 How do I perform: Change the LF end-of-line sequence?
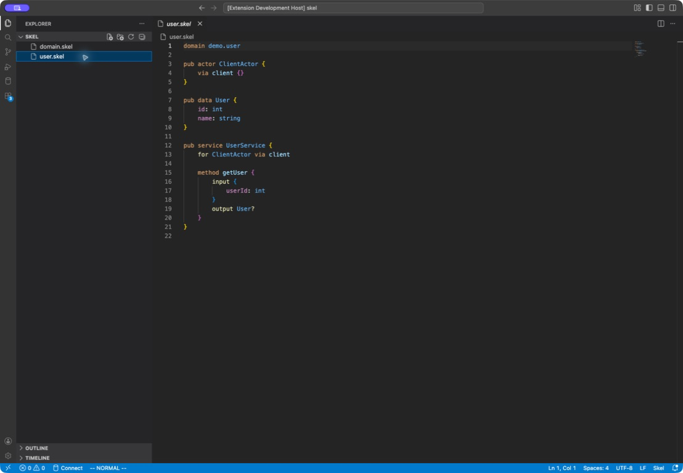coord(643,468)
